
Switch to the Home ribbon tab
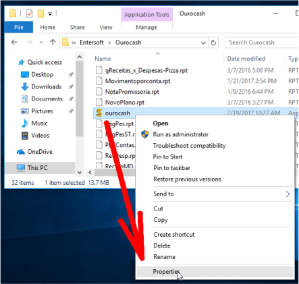[48, 27]
